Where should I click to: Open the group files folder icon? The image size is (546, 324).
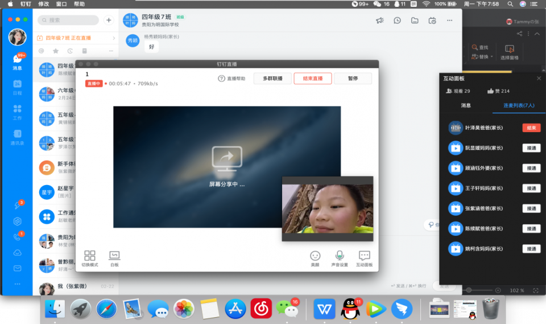(x=415, y=20)
